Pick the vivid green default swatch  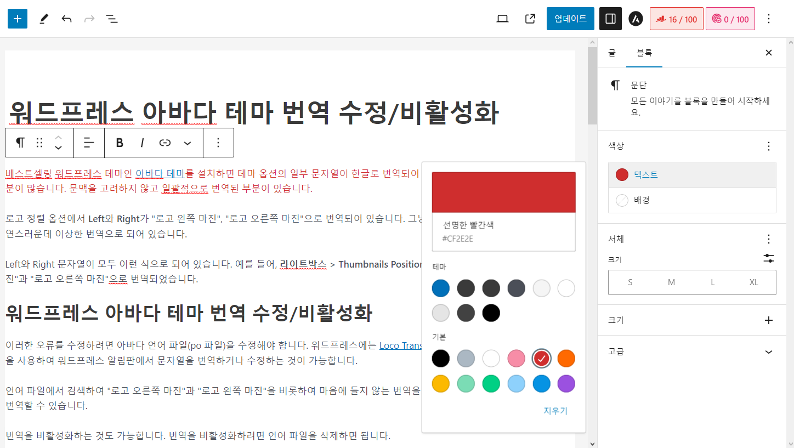tap(491, 384)
